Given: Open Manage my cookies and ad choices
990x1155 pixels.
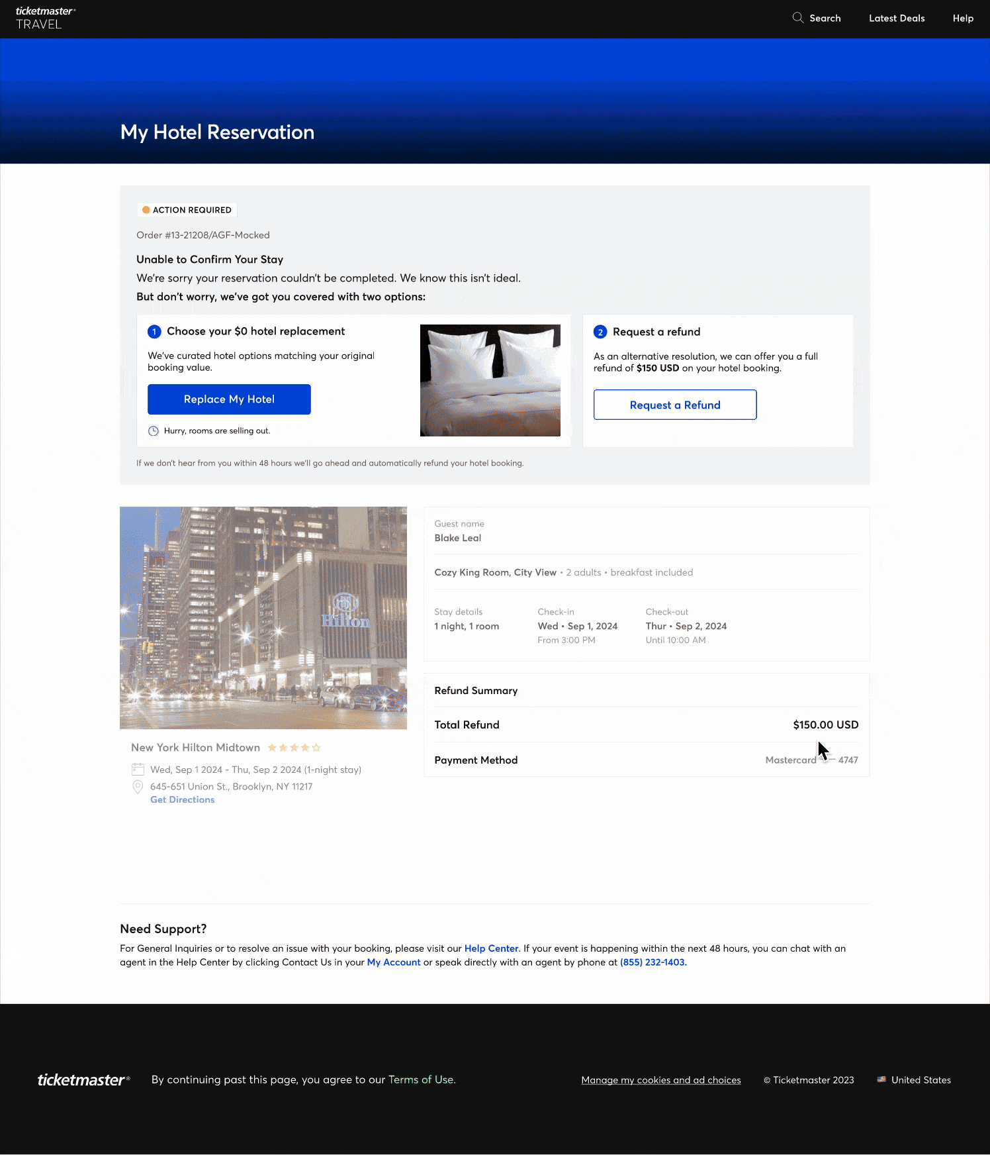Looking at the screenshot, I should [x=661, y=1080].
